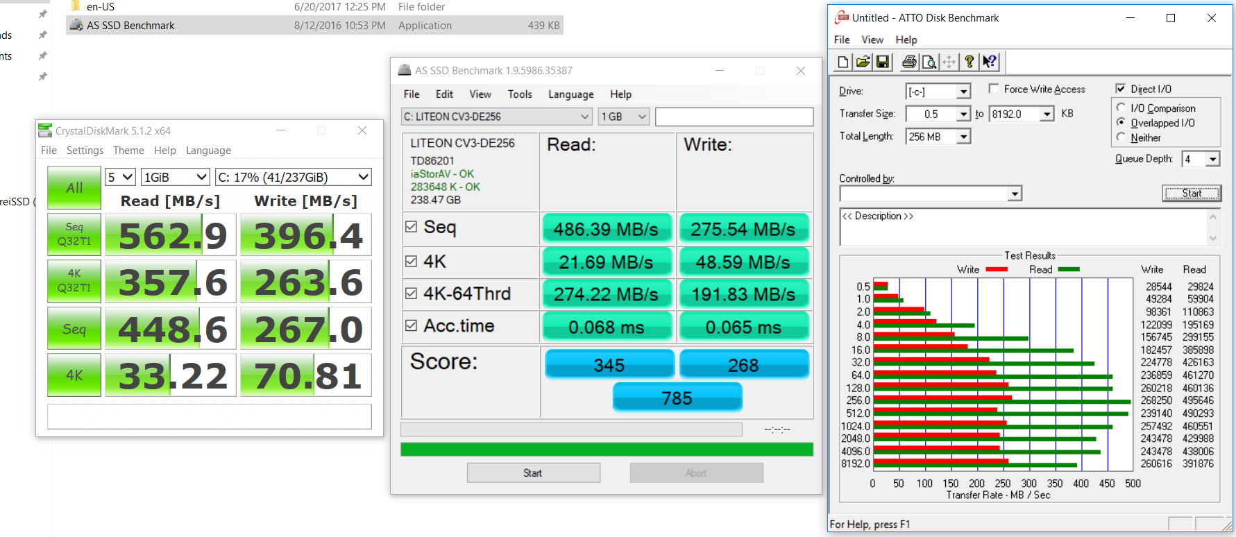Click the empty text field beside AS SSD size dropdown

734,117
